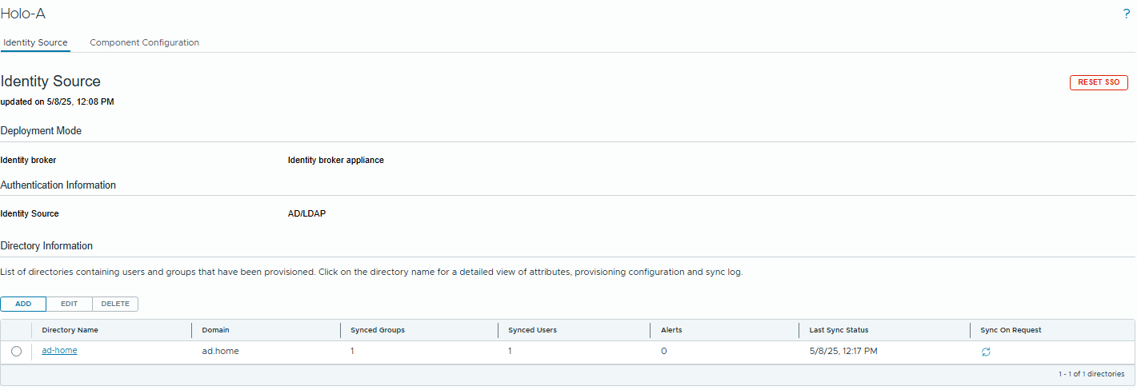Click the Synced Users column header
The height and width of the screenshot is (390, 1137).
(532, 330)
